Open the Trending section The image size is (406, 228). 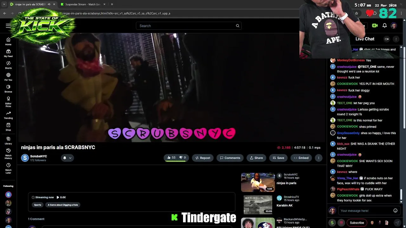[x=8, y=115]
